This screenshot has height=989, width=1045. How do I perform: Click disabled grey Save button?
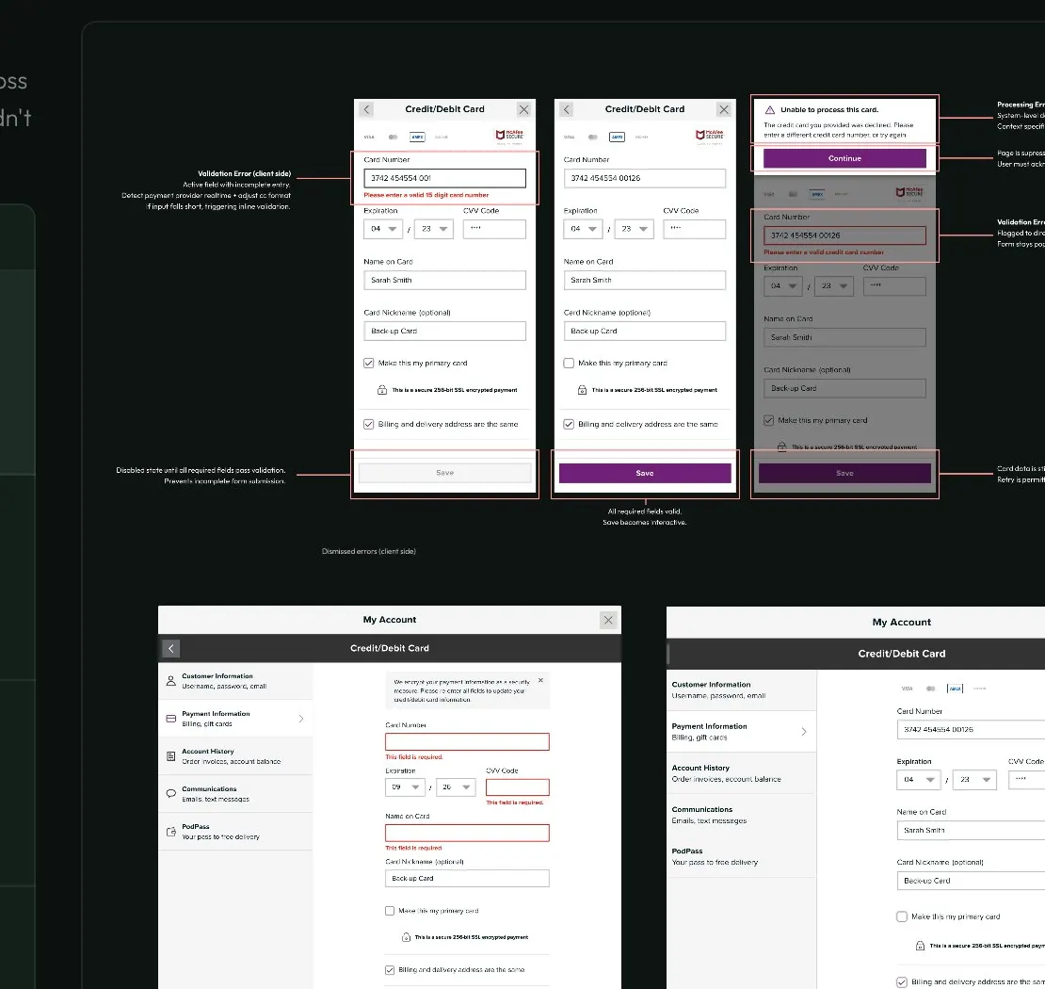coord(445,473)
